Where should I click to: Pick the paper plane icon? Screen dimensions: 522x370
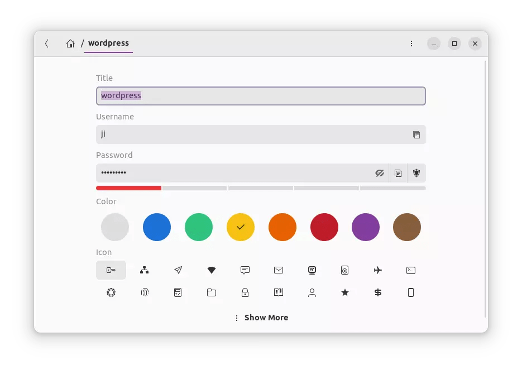pyautogui.click(x=178, y=270)
